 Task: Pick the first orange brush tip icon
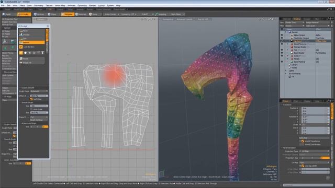click(21, 53)
